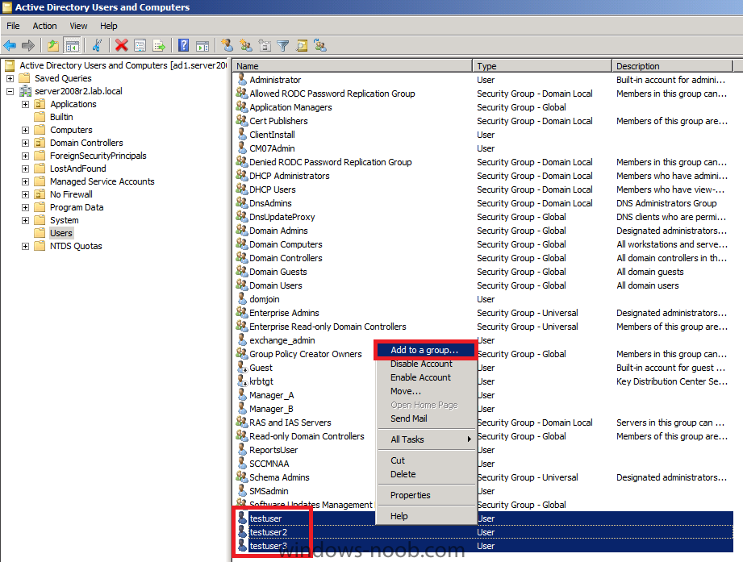Click the red X Delete toolbar icon
Viewport: 743px width, 562px height.
(x=121, y=45)
